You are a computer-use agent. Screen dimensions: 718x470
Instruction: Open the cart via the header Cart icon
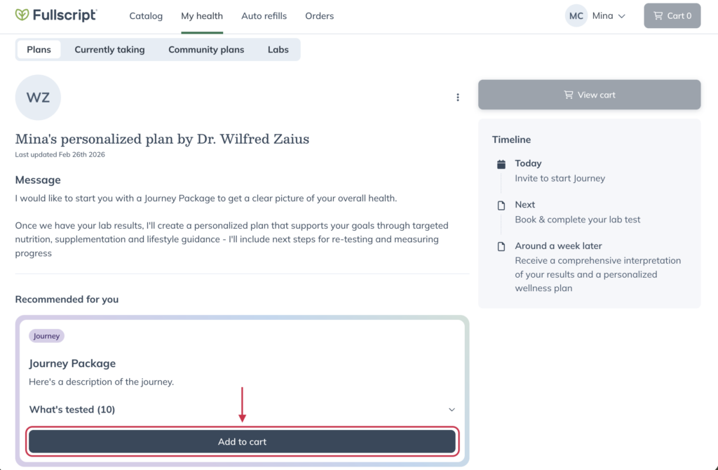click(658, 15)
